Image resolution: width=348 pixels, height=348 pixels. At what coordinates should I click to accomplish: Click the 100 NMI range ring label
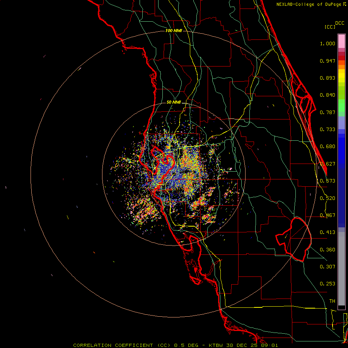174,31
